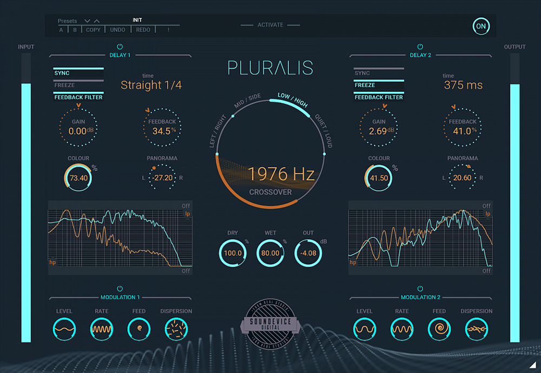Click the Dry level knob
Screen dimensions: 541x373
[x=233, y=253]
